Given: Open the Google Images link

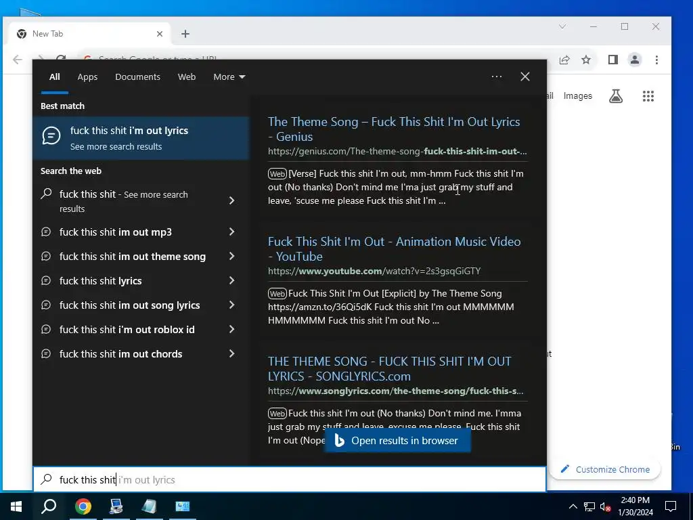Looking at the screenshot, I should (x=578, y=96).
